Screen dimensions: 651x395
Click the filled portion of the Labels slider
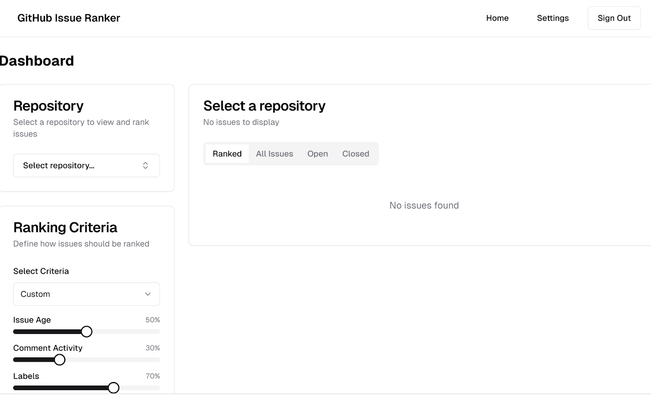[61, 388]
